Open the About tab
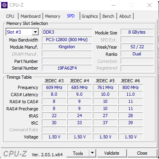The width and height of the screenshot is (159, 159). [125, 16]
